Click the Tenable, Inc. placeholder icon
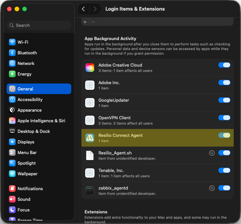Viewport: 241px width, 224px height. click(90, 173)
